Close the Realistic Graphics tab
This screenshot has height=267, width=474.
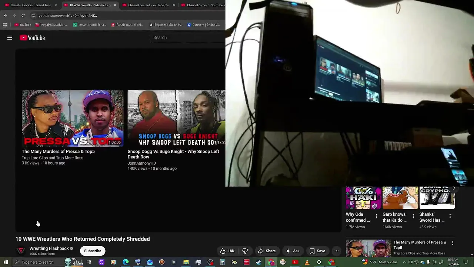click(56, 5)
